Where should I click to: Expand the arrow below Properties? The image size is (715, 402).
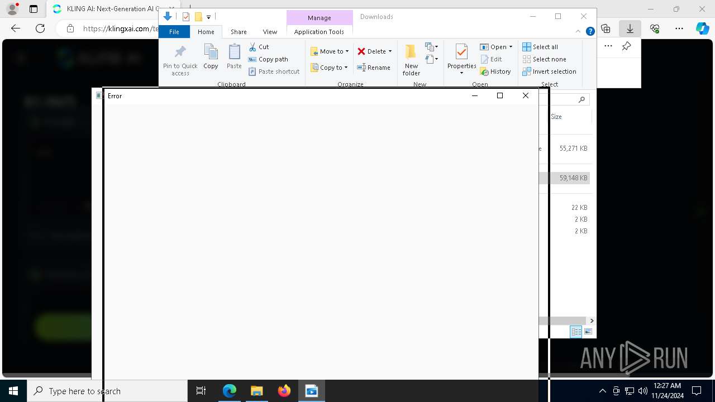(x=461, y=73)
